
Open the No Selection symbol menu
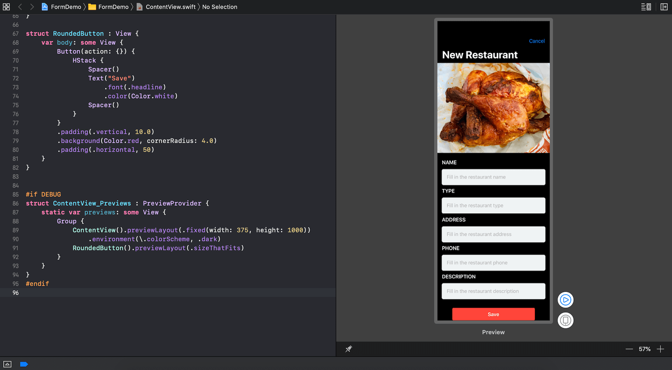[x=219, y=7]
